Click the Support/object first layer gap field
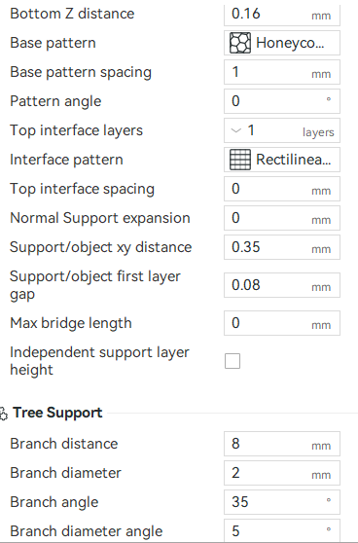Viewport: 358px width, 543px height. tap(282, 285)
